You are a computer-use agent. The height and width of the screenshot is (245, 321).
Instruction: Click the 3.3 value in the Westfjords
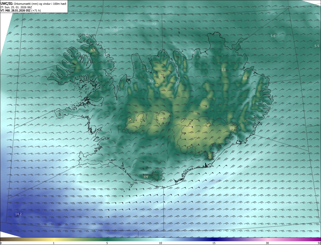[93, 50]
